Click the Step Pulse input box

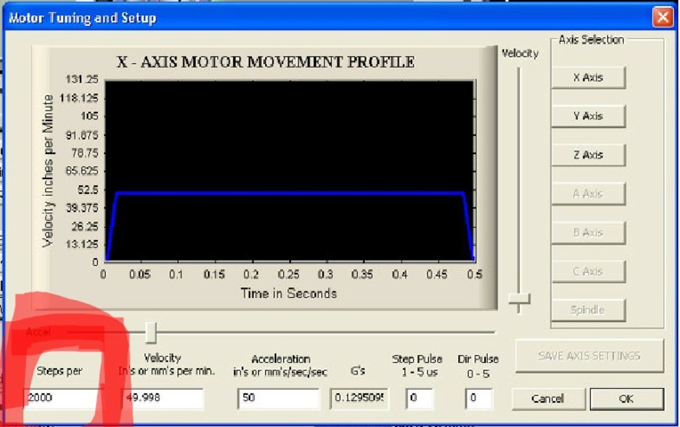(420, 398)
